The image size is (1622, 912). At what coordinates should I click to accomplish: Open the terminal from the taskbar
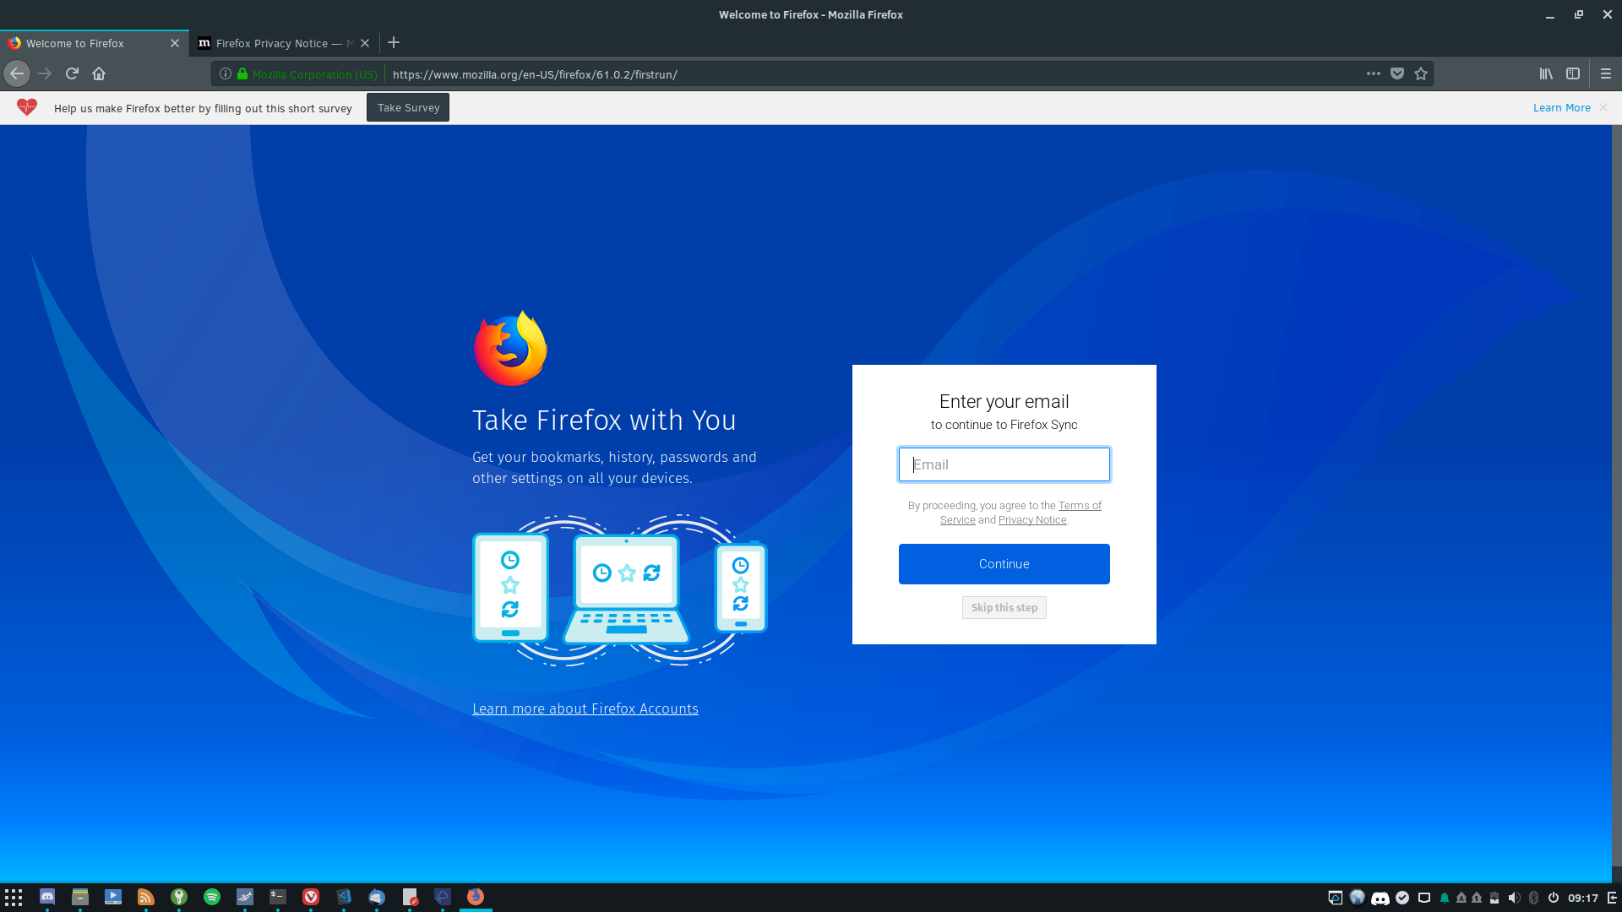tap(278, 897)
